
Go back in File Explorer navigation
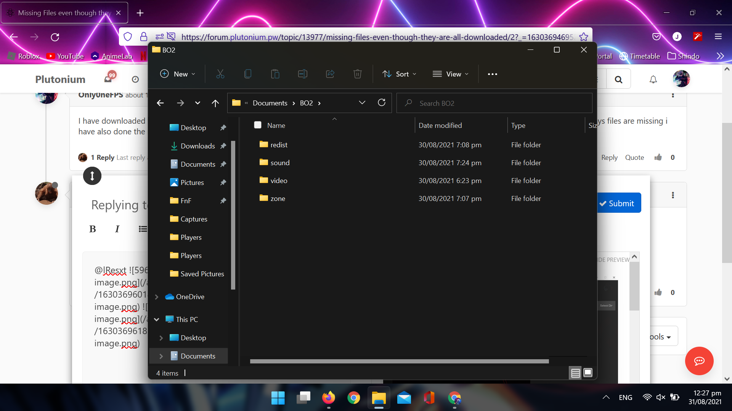161,103
